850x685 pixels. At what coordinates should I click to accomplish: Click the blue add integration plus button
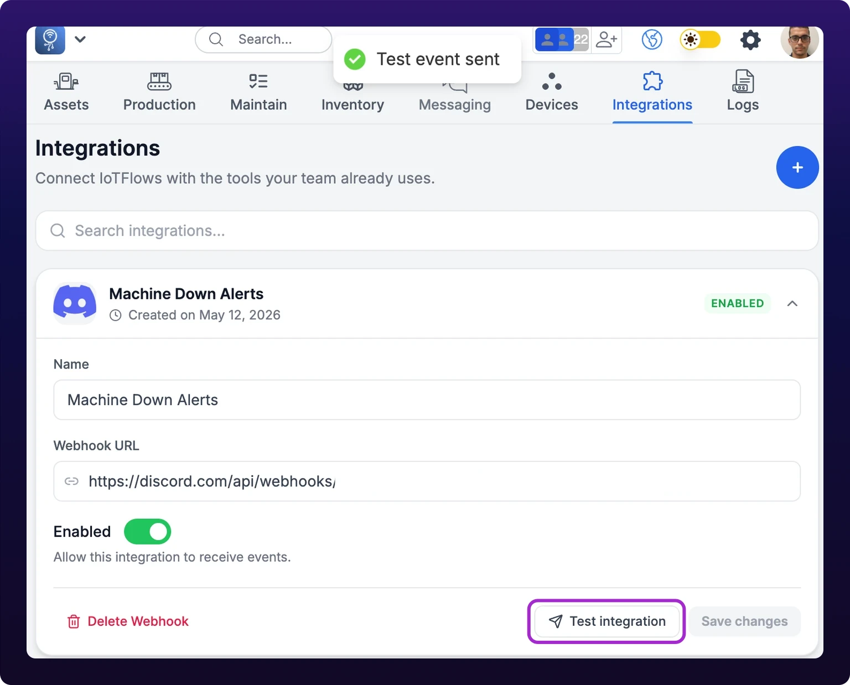pyautogui.click(x=797, y=168)
